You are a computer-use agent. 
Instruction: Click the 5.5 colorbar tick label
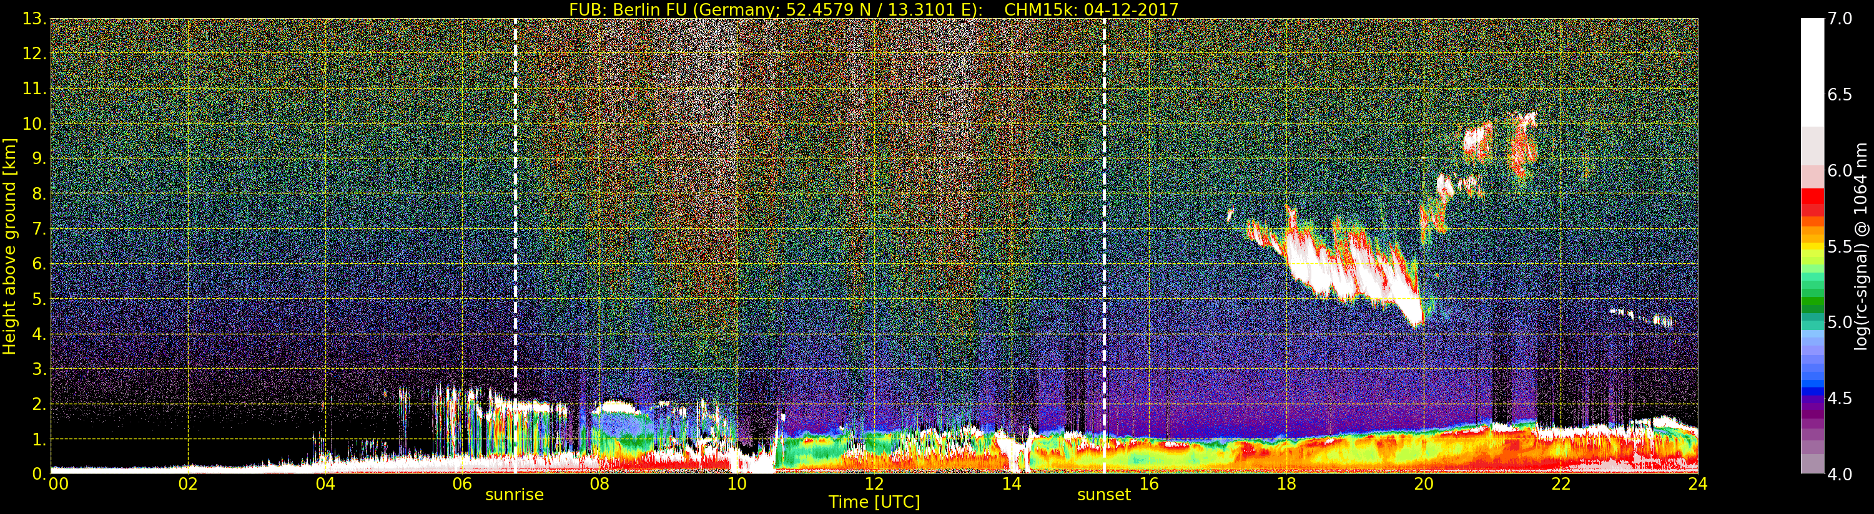(x=1840, y=247)
